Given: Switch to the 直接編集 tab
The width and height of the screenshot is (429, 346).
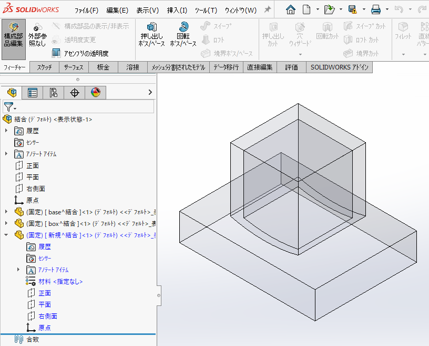Looking at the screenshot, I should coord(260,67).
